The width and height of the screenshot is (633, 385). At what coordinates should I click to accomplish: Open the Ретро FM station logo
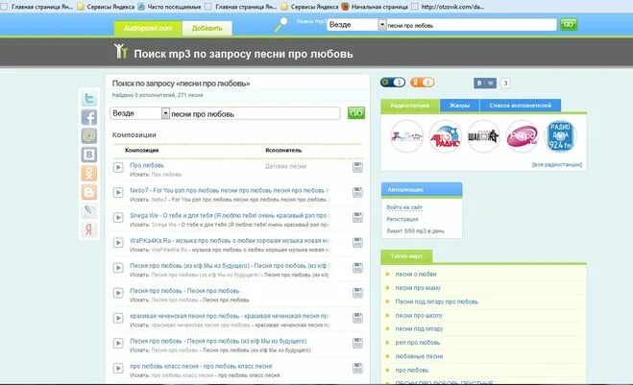pos(522,136)
